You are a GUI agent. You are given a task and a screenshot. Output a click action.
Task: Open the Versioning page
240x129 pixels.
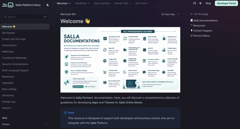pyautogui.click(x=8, y=95)
